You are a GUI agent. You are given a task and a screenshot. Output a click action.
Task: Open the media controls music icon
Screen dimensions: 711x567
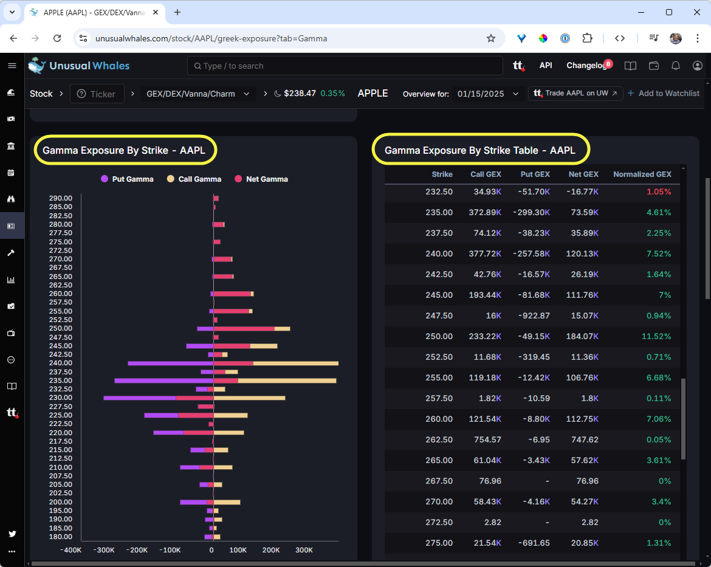pos(653,38)
